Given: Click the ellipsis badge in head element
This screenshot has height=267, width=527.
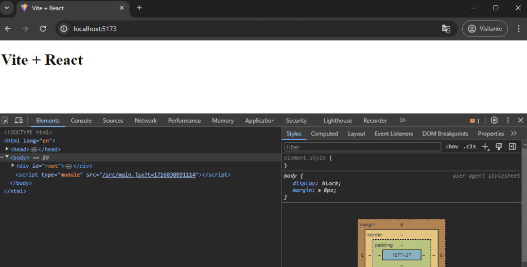Looking at the screenshot, I should [x=34, y=149].
